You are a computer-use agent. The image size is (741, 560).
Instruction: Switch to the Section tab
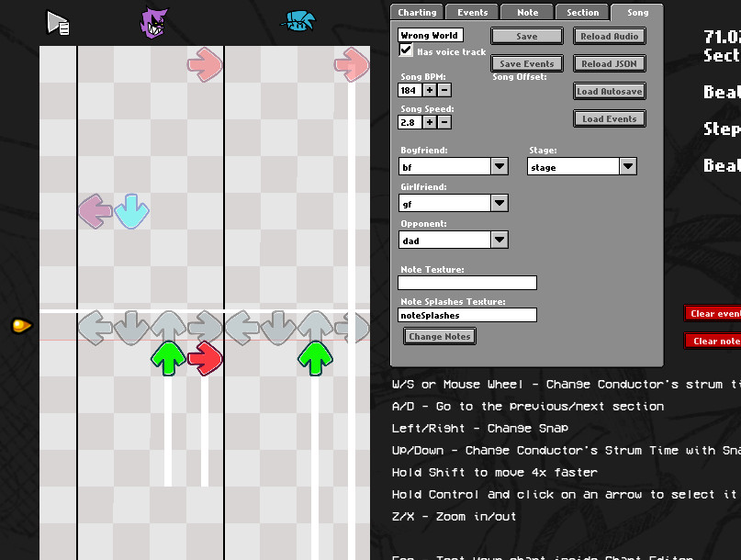[583, 13]
